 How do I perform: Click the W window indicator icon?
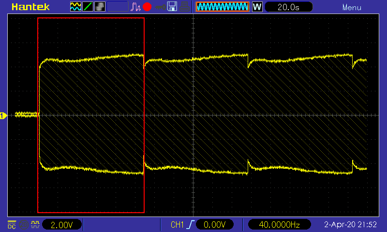pos(257,7)
